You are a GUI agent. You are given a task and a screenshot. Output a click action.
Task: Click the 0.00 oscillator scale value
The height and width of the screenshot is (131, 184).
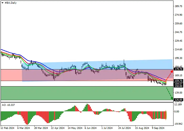(x=177, y=112)
